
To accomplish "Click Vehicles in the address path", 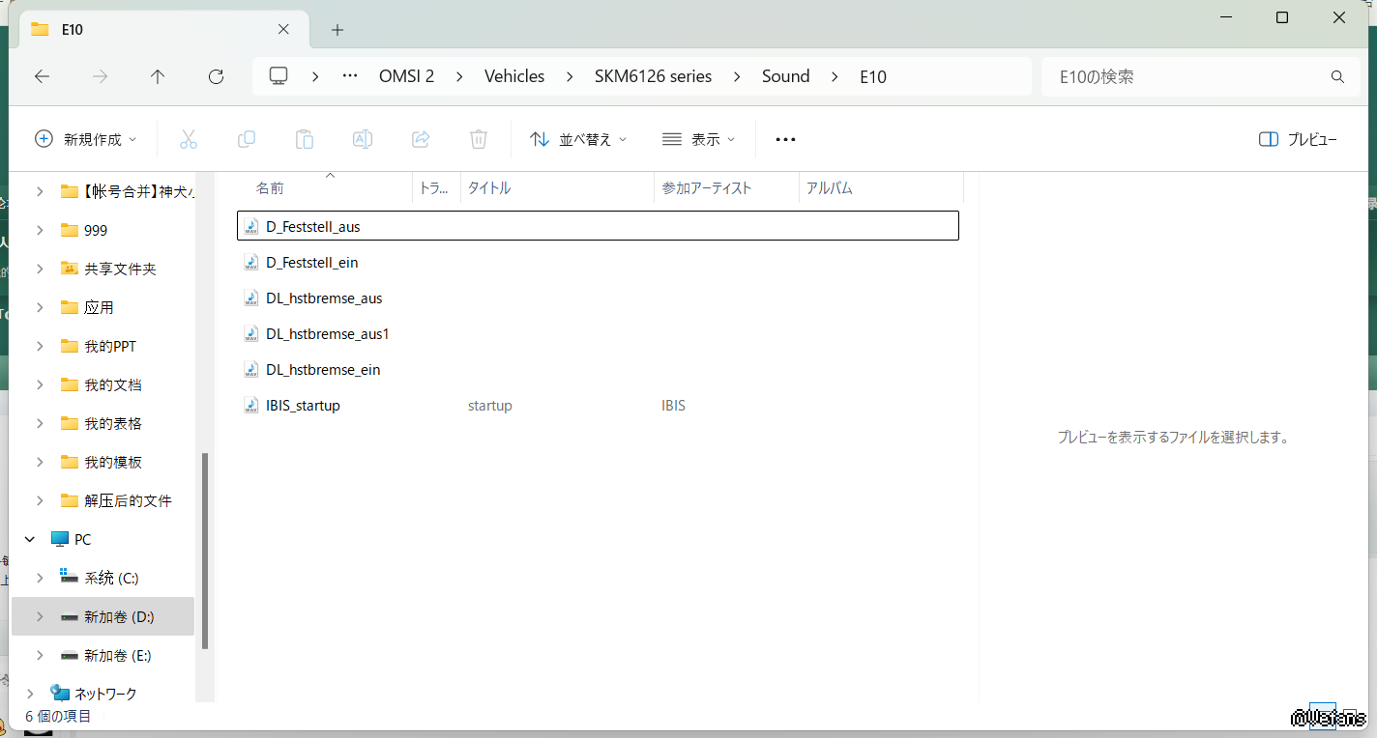I will (x=514, y=76).
